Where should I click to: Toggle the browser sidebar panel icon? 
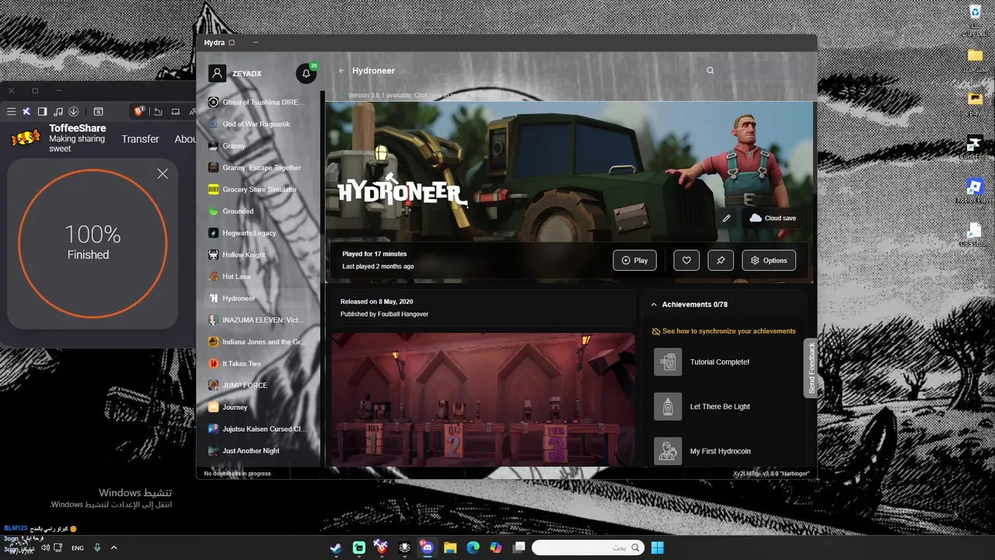pyautogui.click(x=42, y=112)
